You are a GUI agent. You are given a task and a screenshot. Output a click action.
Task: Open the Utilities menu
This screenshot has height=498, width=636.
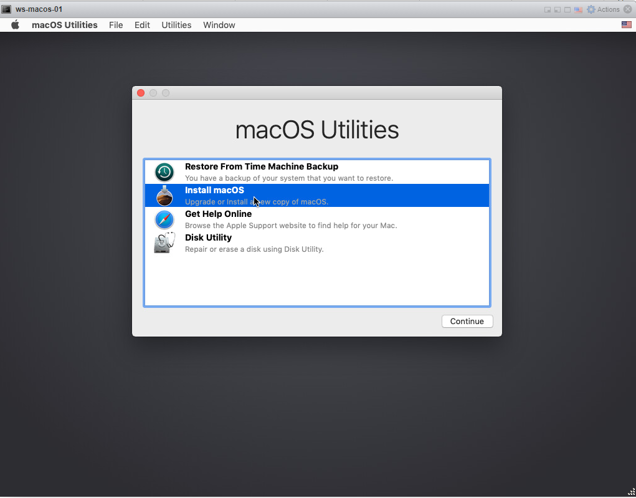tap(176, 25)
